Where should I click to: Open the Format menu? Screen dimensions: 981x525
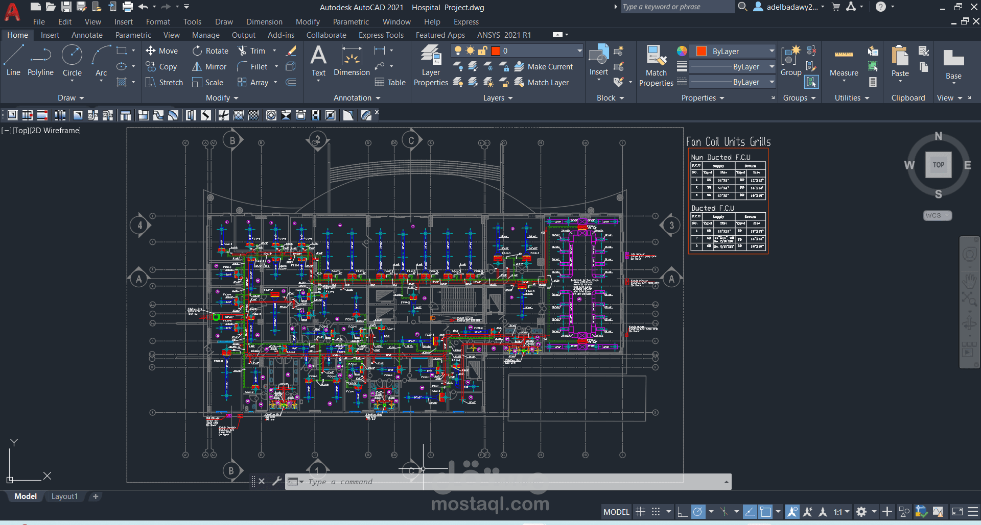[x=158, y=21]
